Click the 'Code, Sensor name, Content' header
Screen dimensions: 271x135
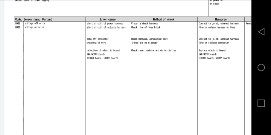click(x=33, y=19)
